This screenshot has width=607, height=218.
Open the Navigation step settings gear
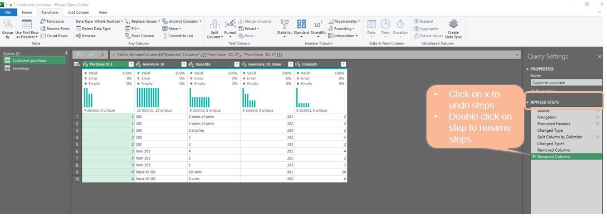598,117
